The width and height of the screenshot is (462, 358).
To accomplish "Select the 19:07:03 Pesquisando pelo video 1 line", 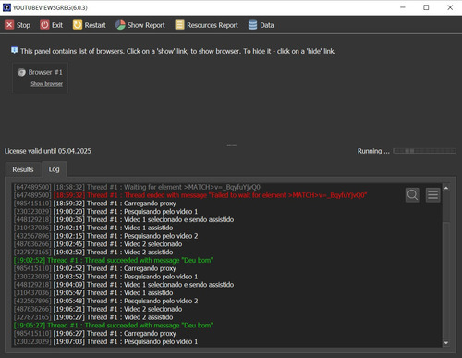I will (105, 341).
